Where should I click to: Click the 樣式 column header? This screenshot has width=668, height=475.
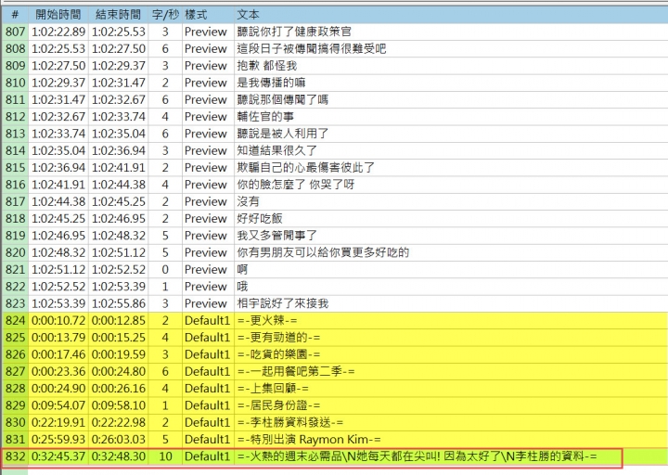pyautogui.click(x=209, y=15)
